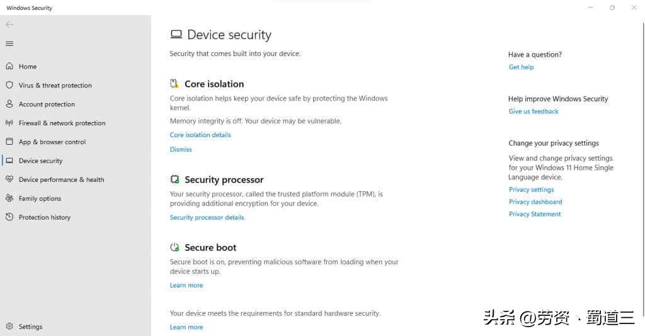Click the Family options icon
Image resolution: width=645 pixels, height=336 pixels.
point(9,198)
